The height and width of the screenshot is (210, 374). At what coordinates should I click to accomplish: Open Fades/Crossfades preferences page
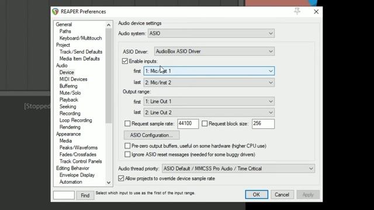(78, 155)
